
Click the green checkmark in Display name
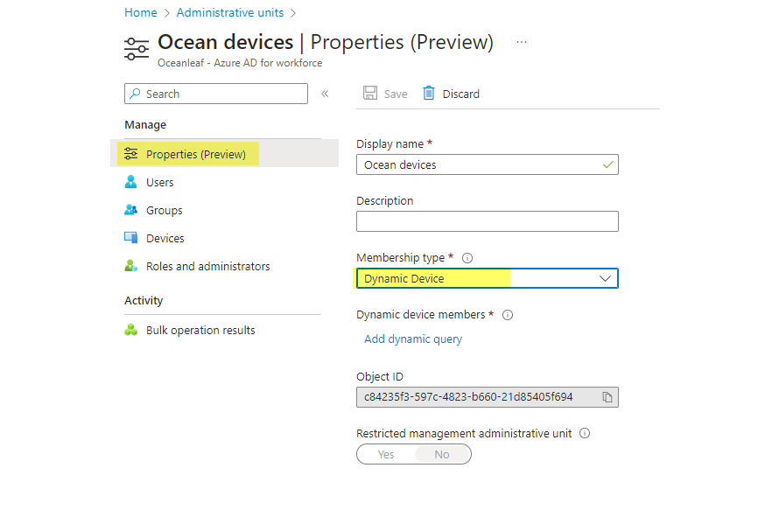(608, 165)
